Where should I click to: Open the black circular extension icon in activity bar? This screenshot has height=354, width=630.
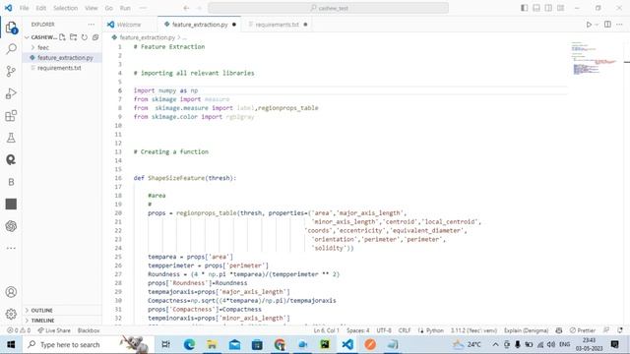click(x=11, y=159)
